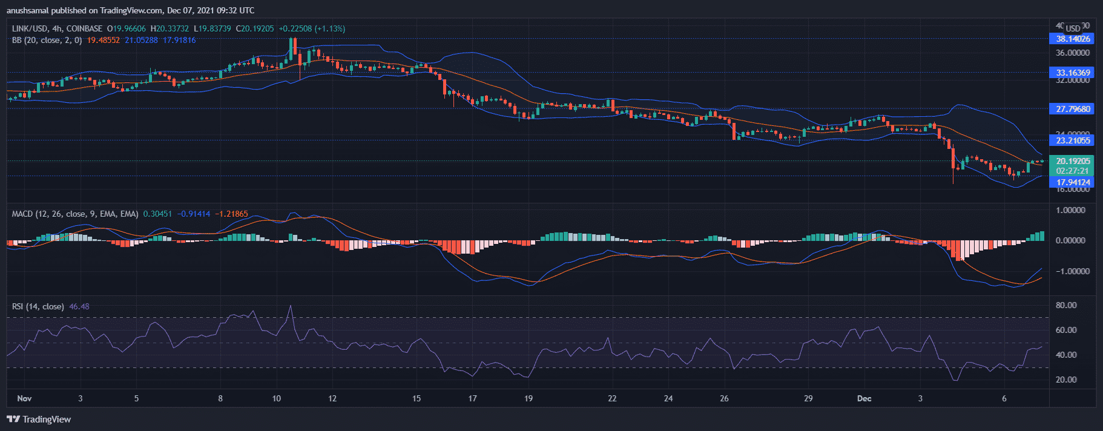Click the MACD histogram value 0.30451

pos(157,214)
